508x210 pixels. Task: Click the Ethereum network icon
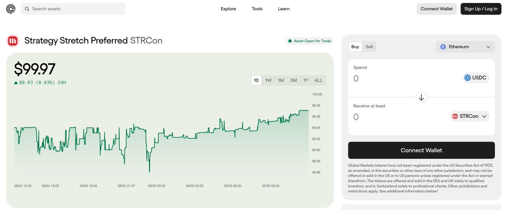(443, 47)
